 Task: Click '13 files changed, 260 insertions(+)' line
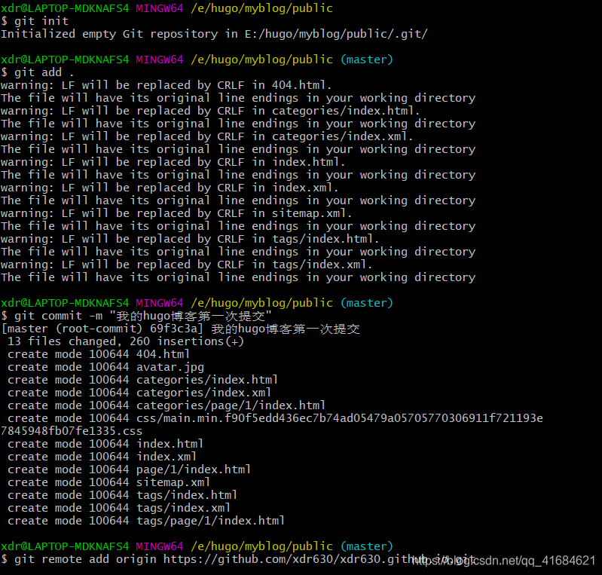click(x=126, y=341)
